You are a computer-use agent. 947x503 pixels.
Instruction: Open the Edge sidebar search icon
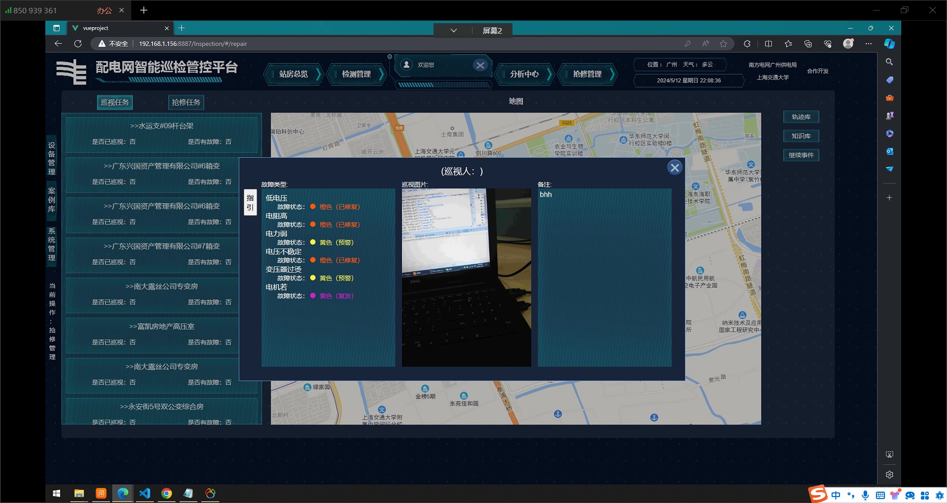(x=889, y=62)
